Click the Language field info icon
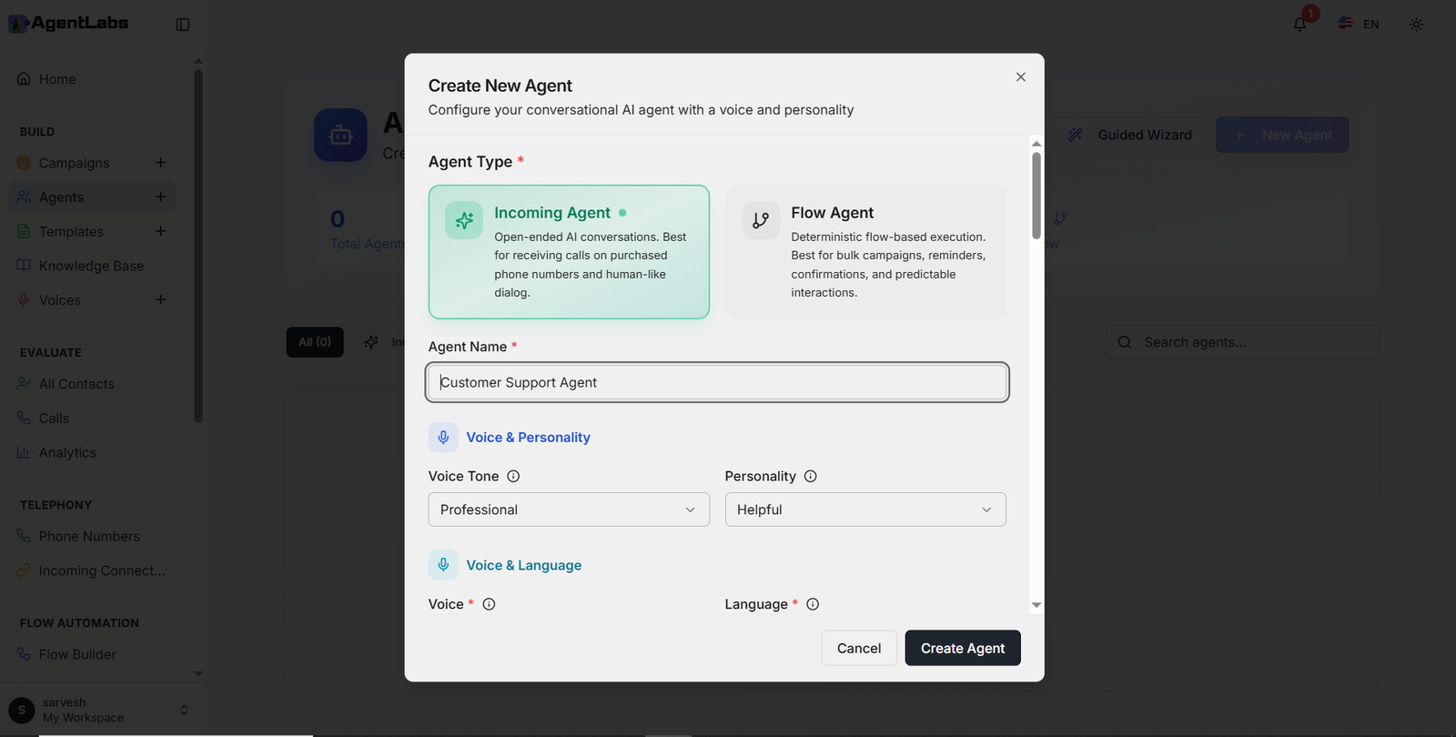 pos(814,604)
